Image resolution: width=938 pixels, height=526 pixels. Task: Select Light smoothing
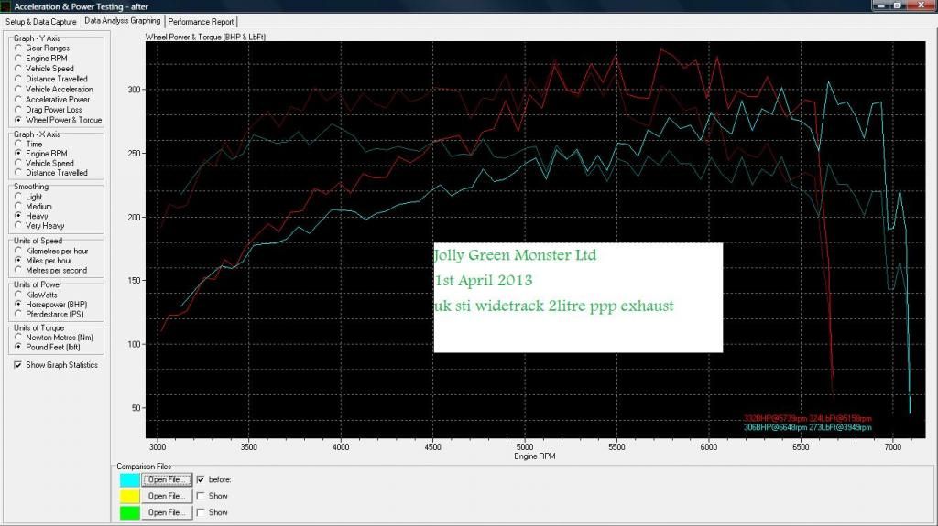click(x=18, y=197)
